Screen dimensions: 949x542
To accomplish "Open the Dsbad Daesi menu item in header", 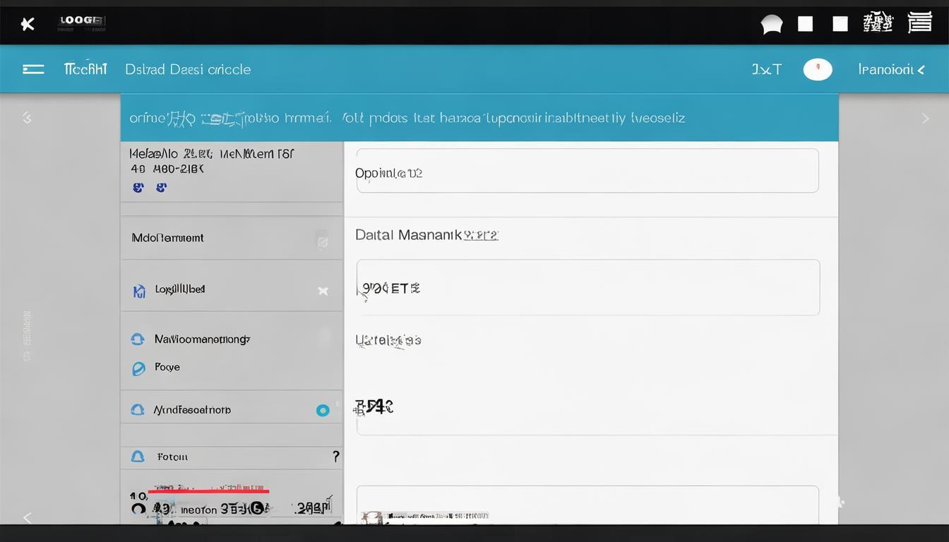I will coord(188,69).
